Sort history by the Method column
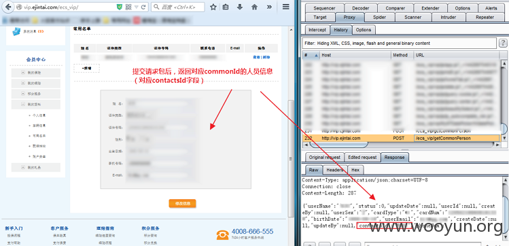Image resolution: width=509 pixels, height=246 pixels. (402, 55)
